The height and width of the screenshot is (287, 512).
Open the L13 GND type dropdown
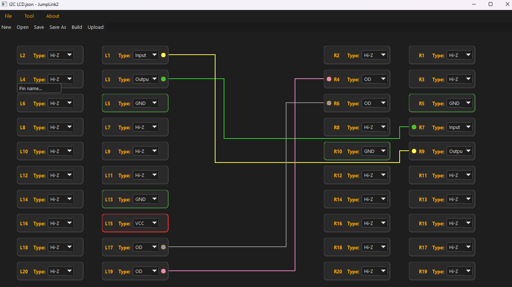point(146,199)
